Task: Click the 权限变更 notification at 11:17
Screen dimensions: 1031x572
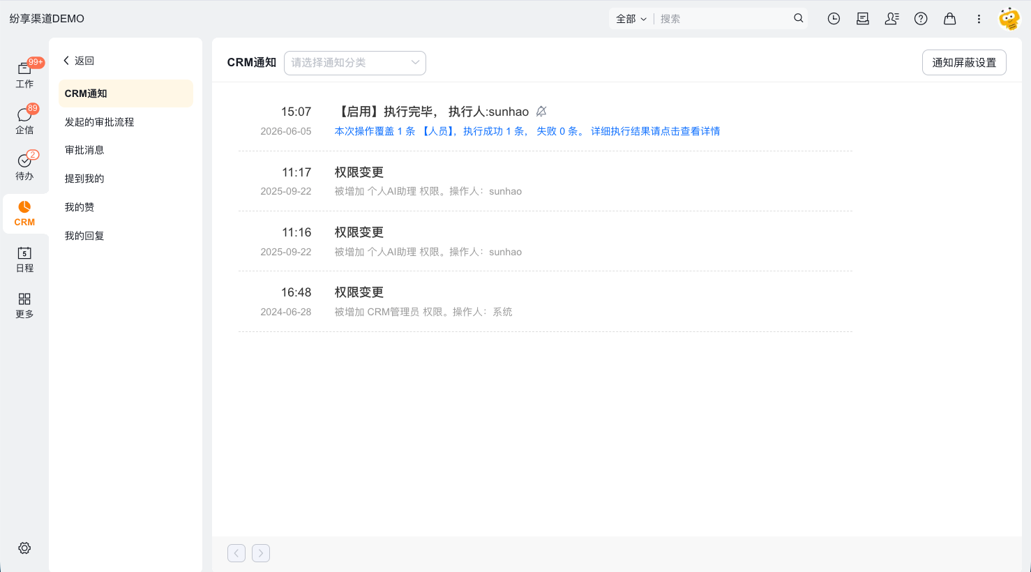Action: click(359, 172)
